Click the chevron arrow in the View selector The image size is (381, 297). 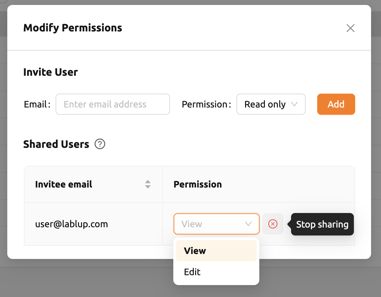(248, 224)
